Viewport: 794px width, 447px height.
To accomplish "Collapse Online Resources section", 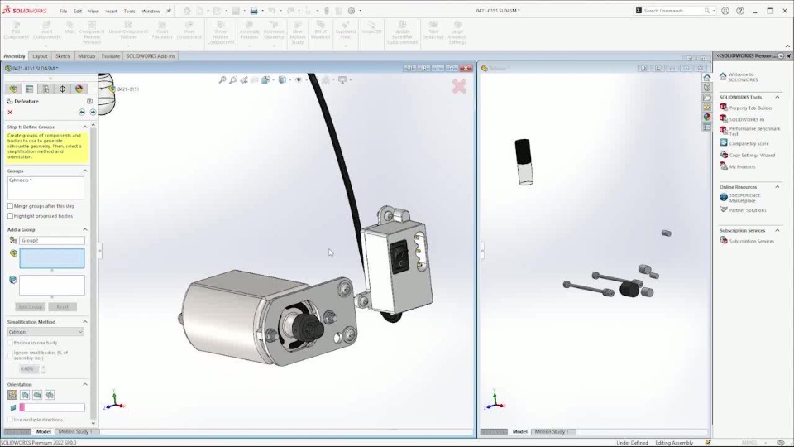I will tap(777, 187).
